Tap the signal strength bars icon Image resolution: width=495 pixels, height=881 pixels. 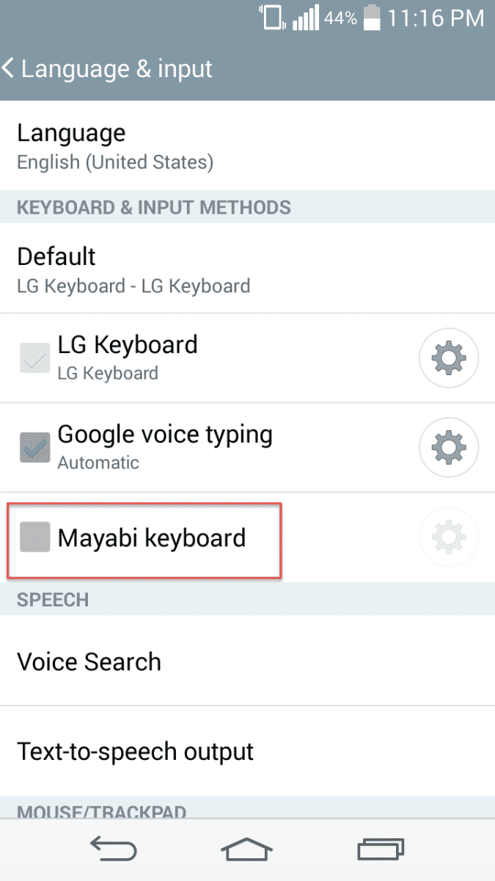pyautogui.click(x=305, y=18)
